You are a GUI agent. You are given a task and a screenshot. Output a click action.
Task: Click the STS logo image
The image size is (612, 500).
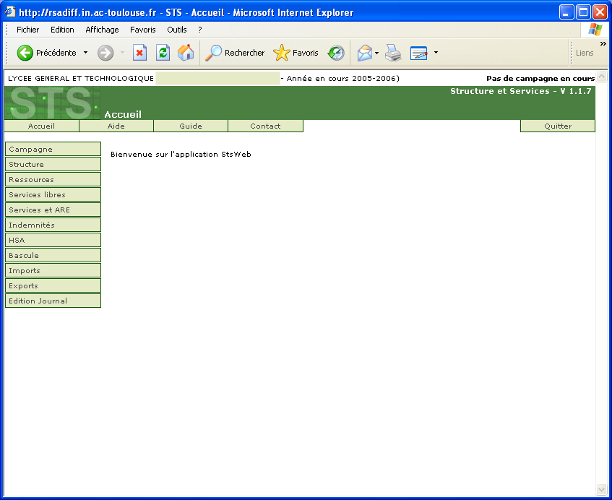click(x=52, y=103)
